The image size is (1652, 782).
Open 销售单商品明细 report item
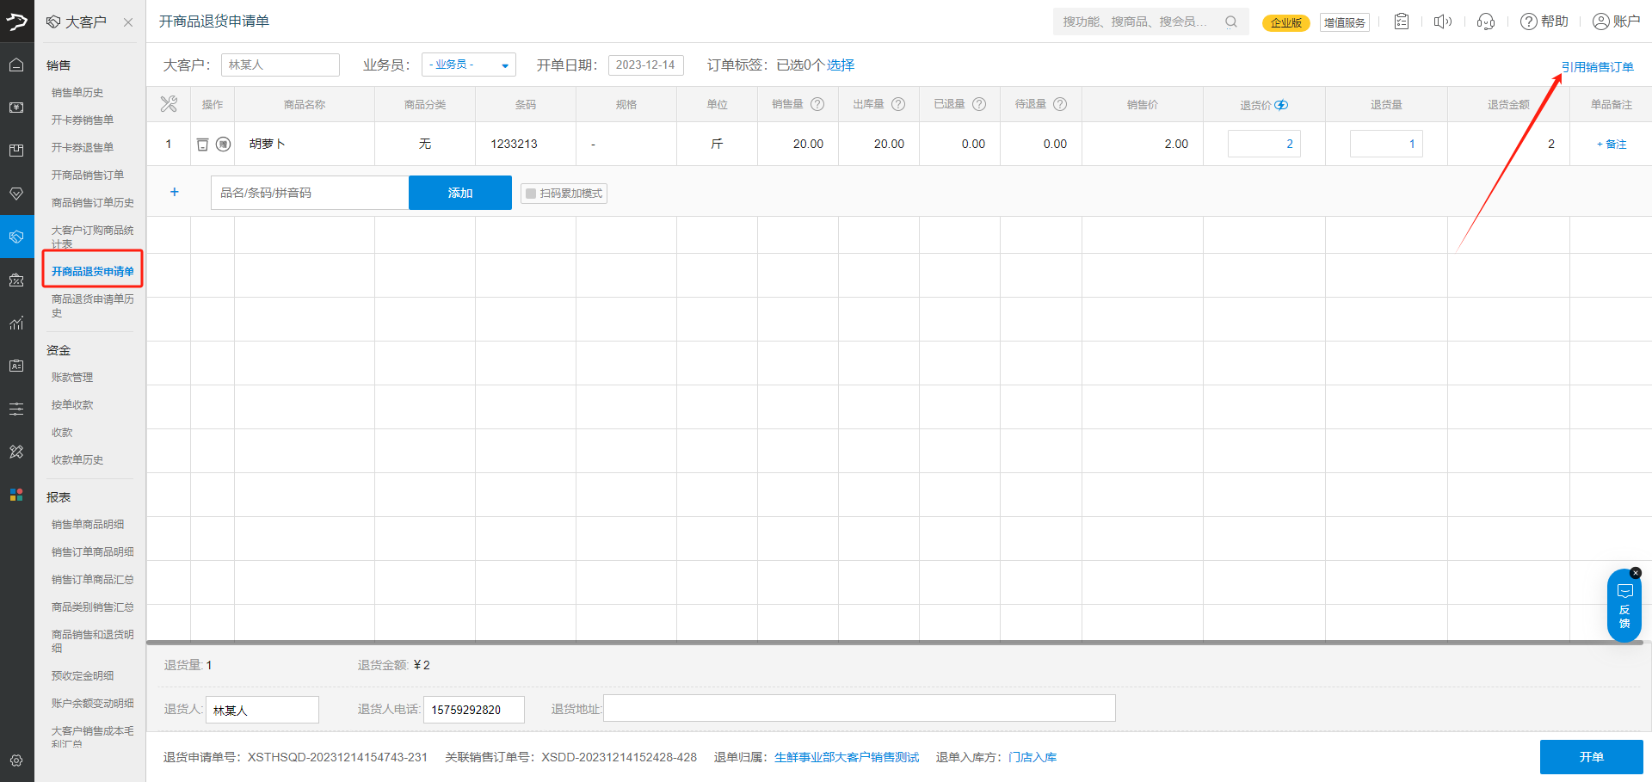pyautogui.click(x=88, y=524)
